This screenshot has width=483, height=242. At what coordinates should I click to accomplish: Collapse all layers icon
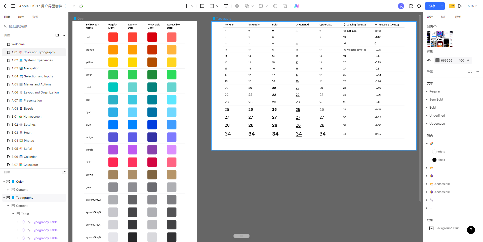pos(64,172)
